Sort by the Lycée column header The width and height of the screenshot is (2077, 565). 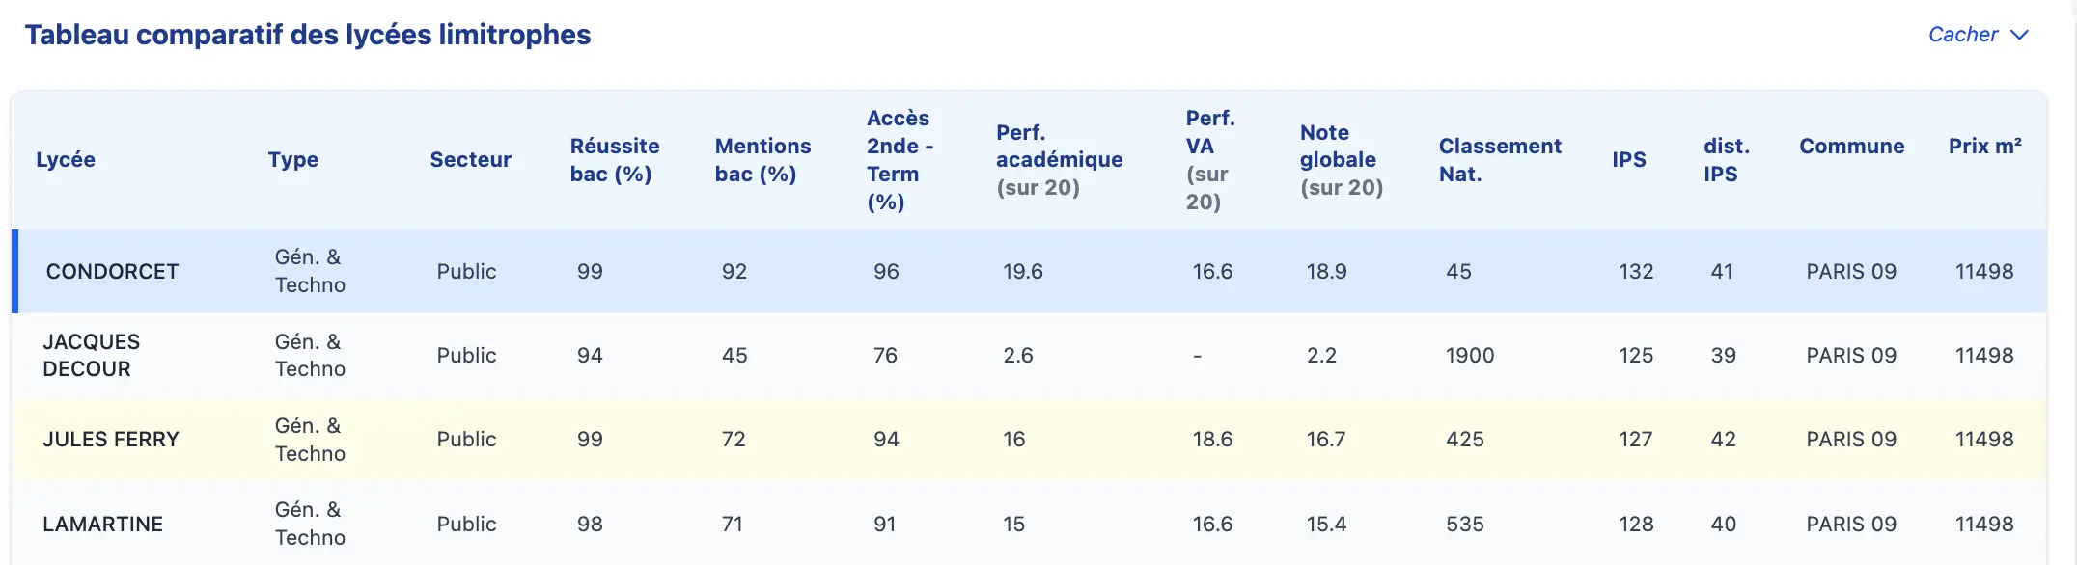66,159
